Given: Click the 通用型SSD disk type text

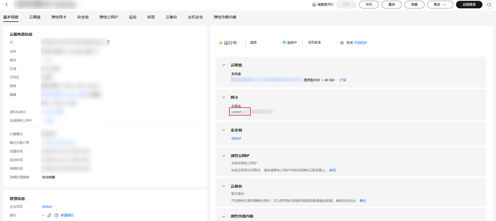Looking at the screenshot, I should [312, 80].
